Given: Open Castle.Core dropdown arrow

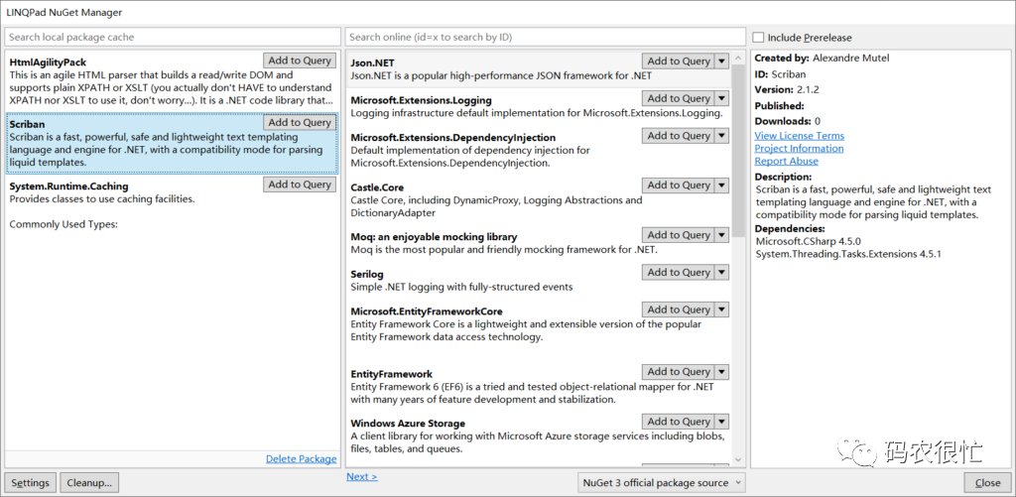Looking at the screenshot, I should pos(722,186).
